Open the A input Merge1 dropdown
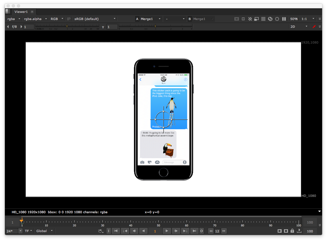327x241 pixels. [148, 19]
